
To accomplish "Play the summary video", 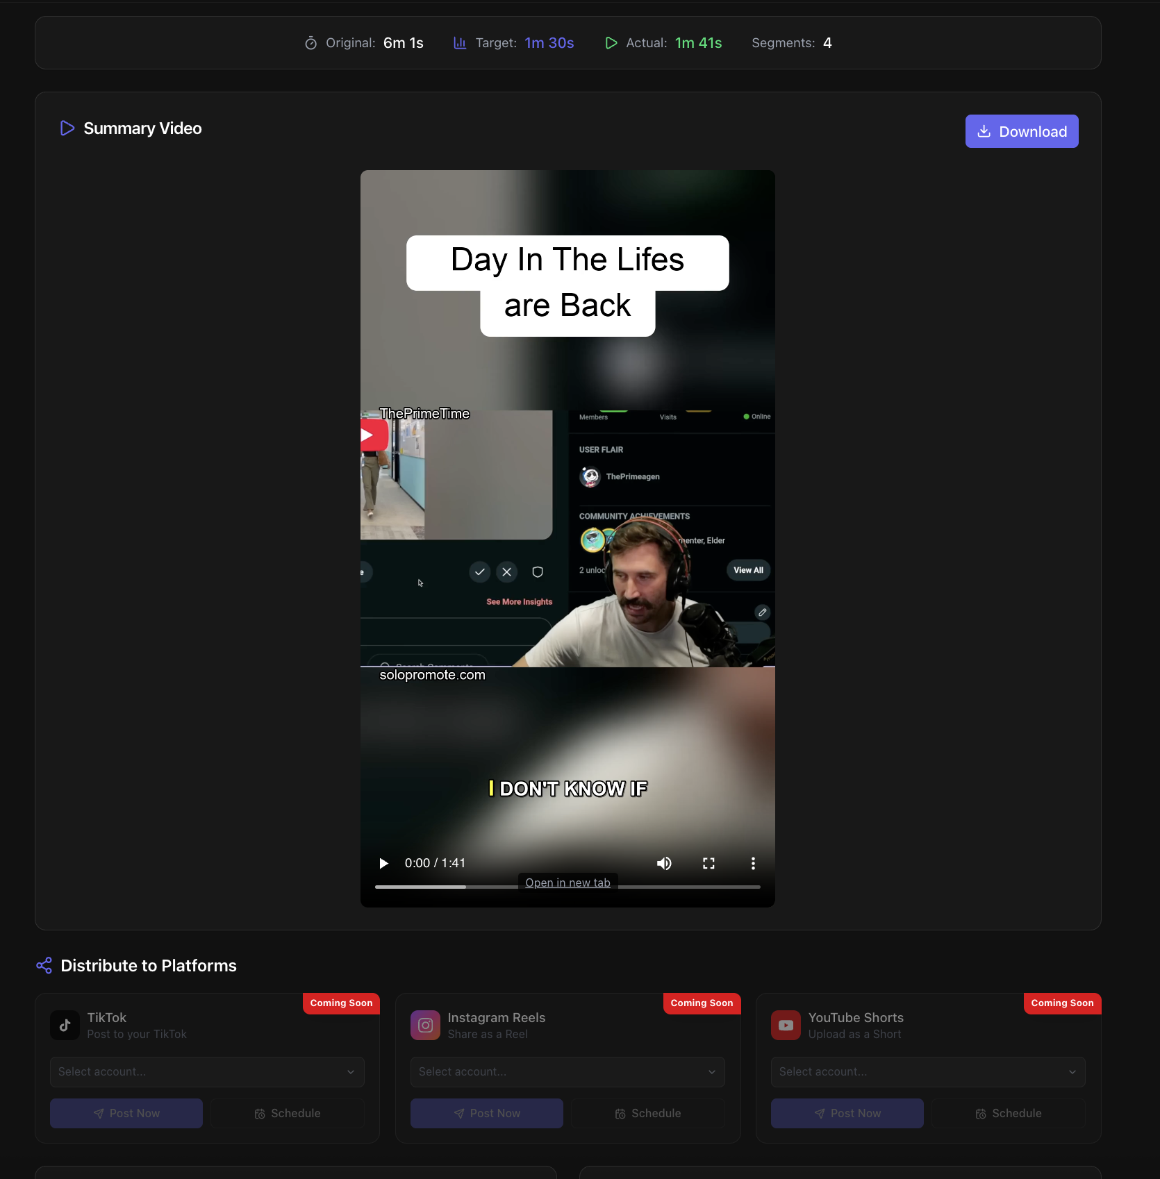I will (x=383, y=863).
